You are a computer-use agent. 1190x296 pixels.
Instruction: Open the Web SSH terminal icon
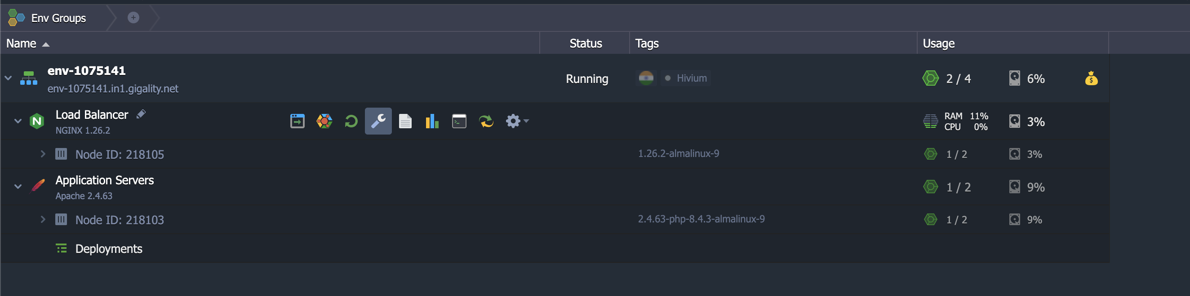(x=459, y=121)
